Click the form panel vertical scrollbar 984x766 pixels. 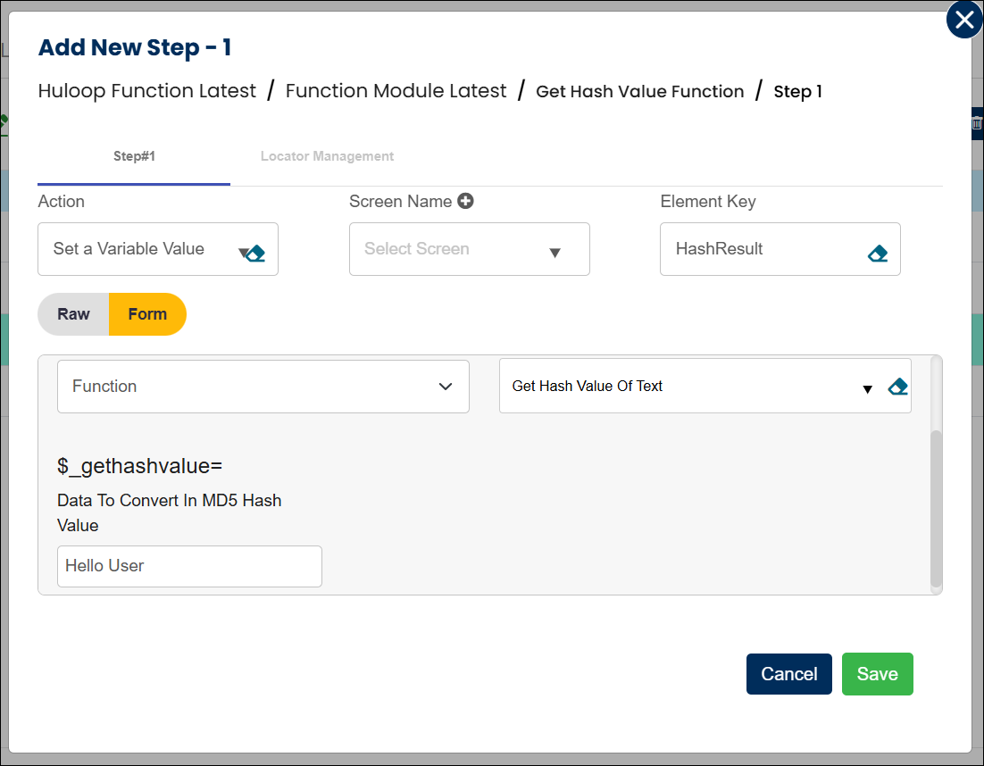(936, 509)
